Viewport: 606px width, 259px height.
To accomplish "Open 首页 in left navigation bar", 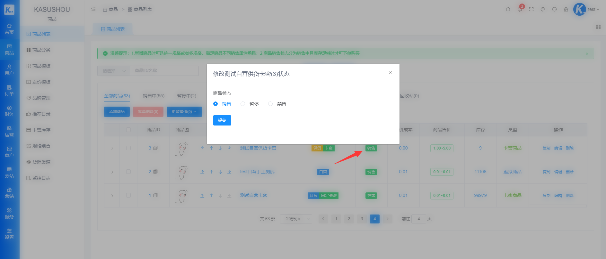I will pos(9,29).
